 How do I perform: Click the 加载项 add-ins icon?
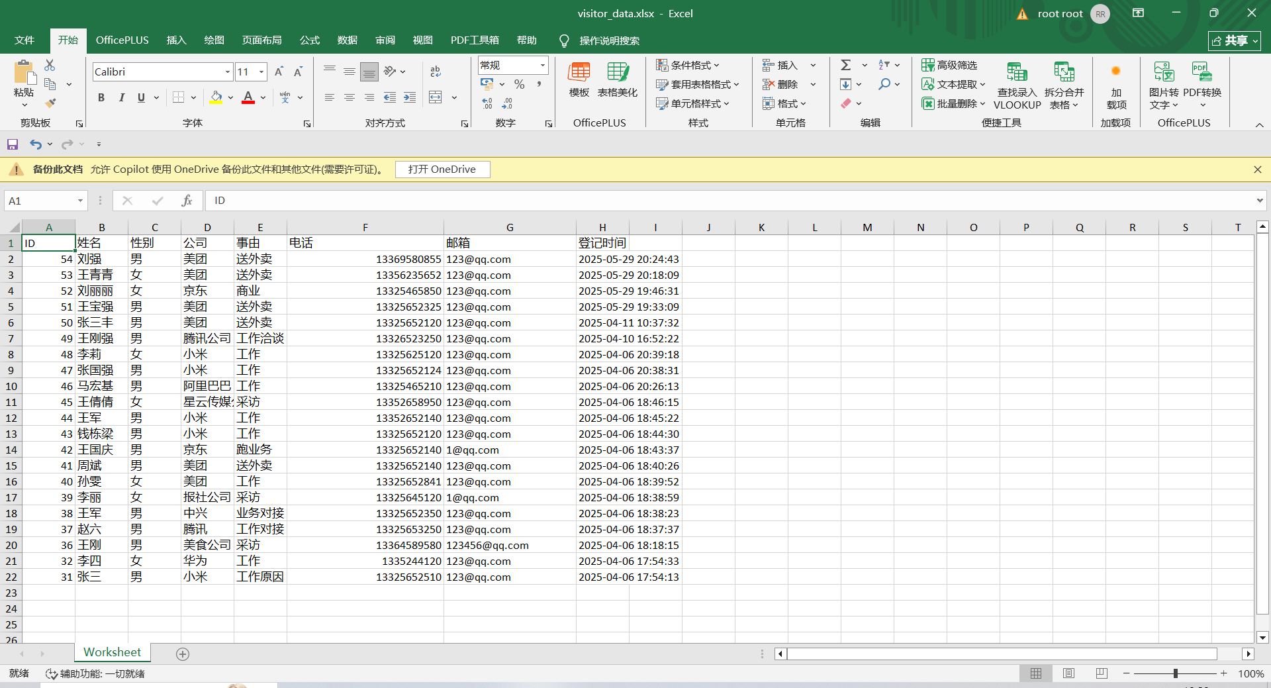pos(1116,85)
